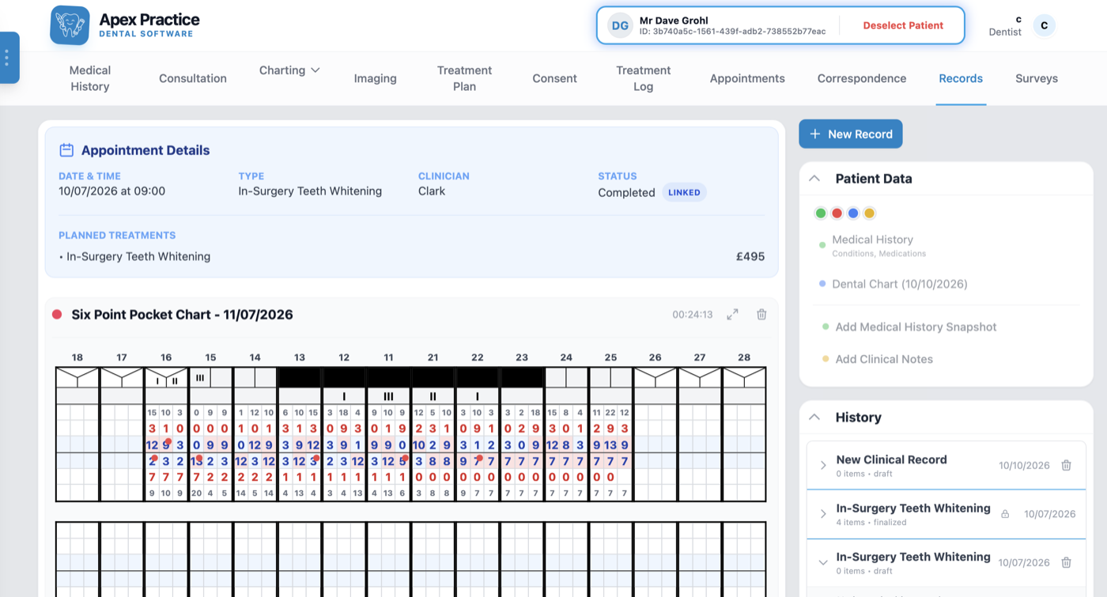Image resolution: width=1107 pixels, height=597 pixels.
Task: Collapse the History panel
Action: point(814,418)
